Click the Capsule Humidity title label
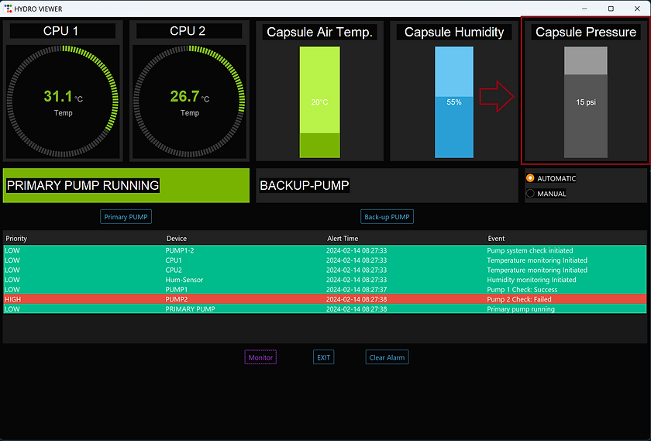 [x=454, y=32]
